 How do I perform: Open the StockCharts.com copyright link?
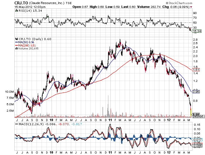pyautogui.click(x=179, y=3)
